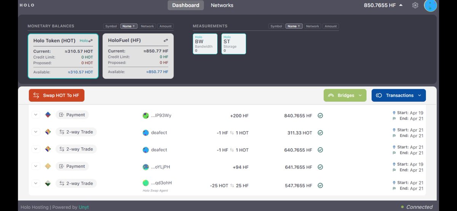
Task: Click the 2-way Trade tag in 311.33 HOT row
Action: [x=76, y=132]
